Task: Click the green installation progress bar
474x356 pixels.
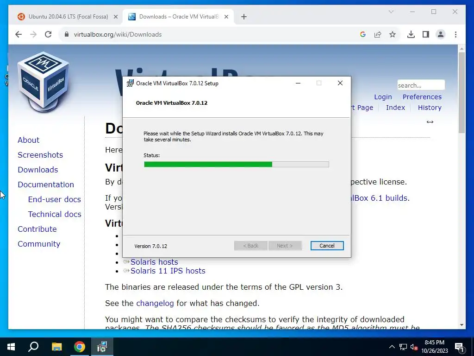Action: 237,165
